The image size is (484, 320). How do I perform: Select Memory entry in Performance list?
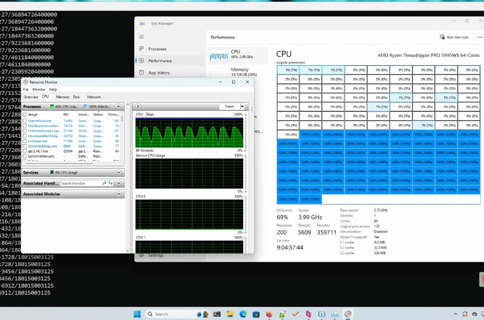tap(238, 71)
